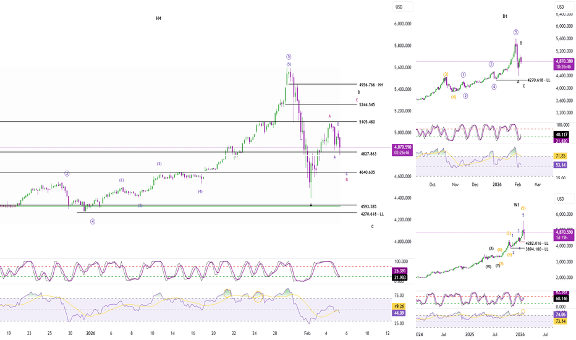Viewport: 576px width, 340px height.
Task: Open the USD currency selector on H4 chart
Action: coord(402,7)
